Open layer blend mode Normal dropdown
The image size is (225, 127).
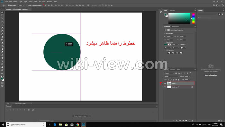click(x=171, y=76)
